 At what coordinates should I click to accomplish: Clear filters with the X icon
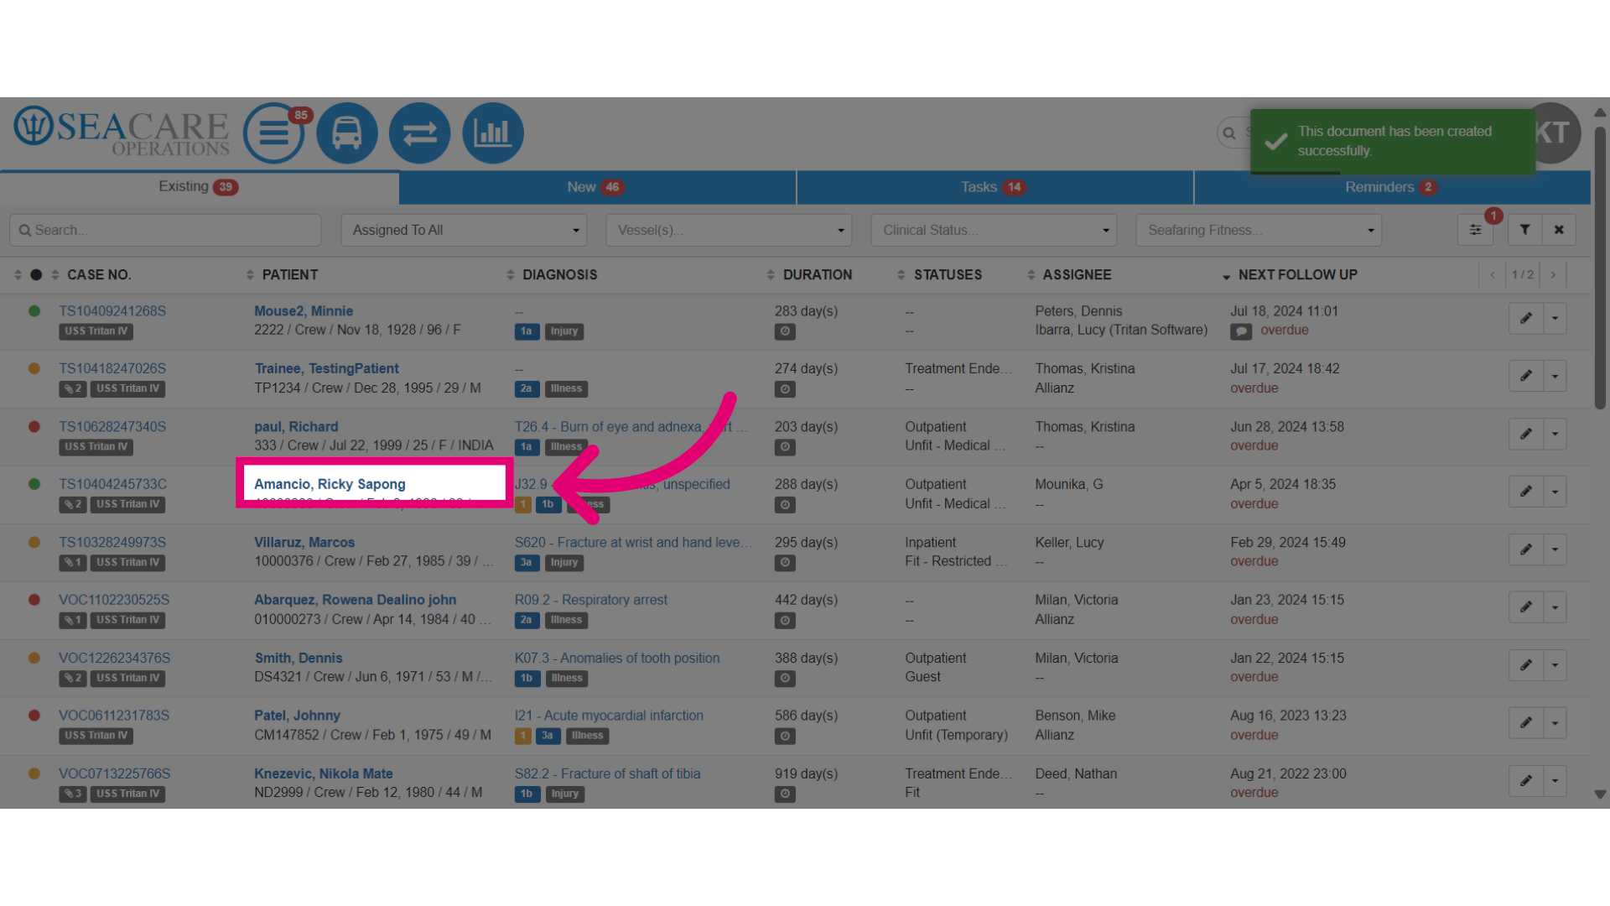coord(1559,230)
